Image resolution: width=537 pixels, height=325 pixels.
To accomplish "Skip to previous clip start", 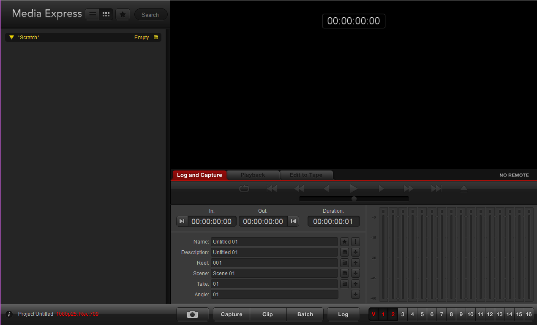I will click(x=272, y=189).
